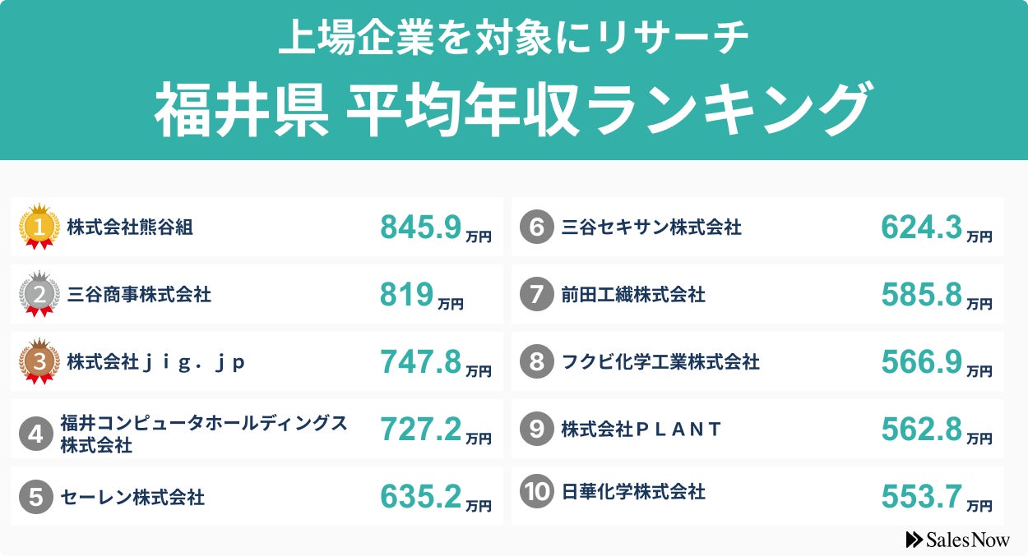Open the 三谷商事株式会社 company name
The height and width of the screenshot is (556, 1028).
tap(139, 294)
